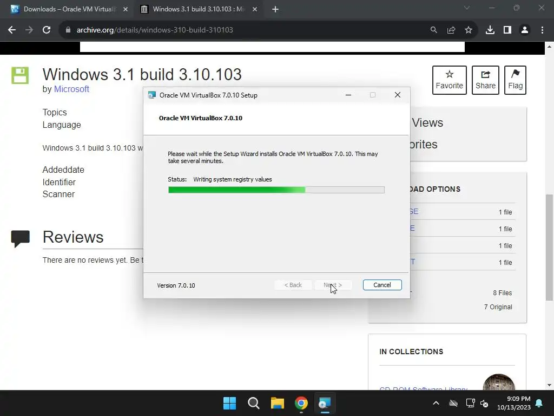The width and height of the screenshot is (554, 416).
Task: Close the Downloads Oracle VM VirtualBox tab
Action: pyautogui.click(x=126, y=9)
